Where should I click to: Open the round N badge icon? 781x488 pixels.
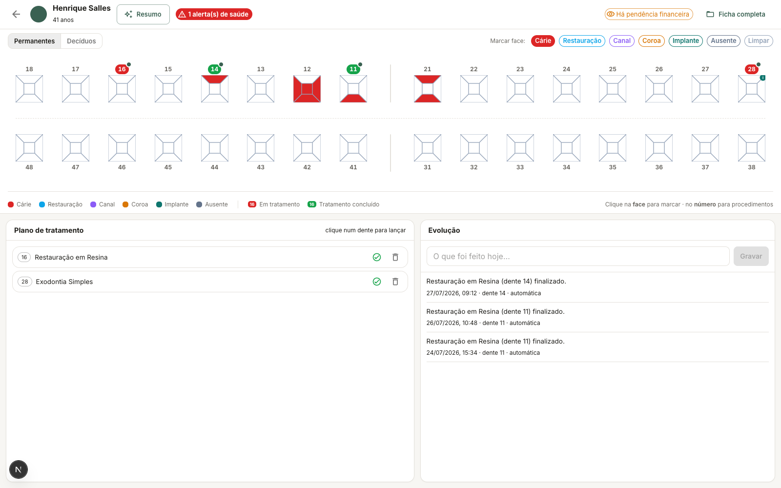(19, 469)
